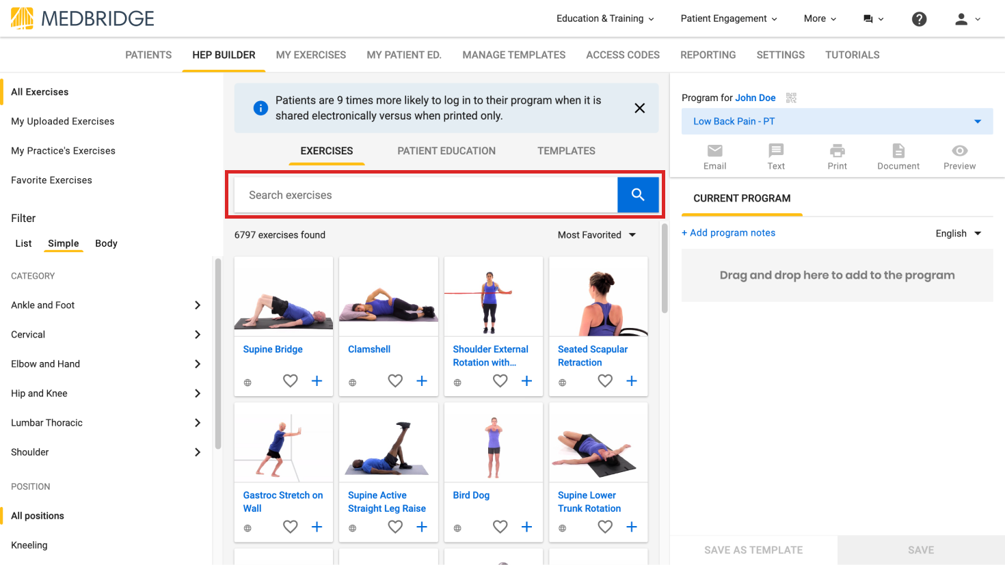Viewport: 1005px width, 565px height.
Task: Email the program to the patient
Action: click(x=715, y=156)
